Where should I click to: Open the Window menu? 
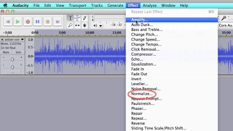(x=168, y=6)
